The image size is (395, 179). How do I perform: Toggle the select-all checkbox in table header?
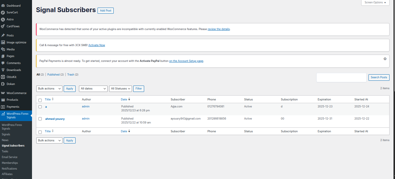pos(40,100)
